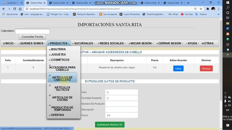
Task: Open the YouTube bookmark
Action: click(x=187, y=14)
